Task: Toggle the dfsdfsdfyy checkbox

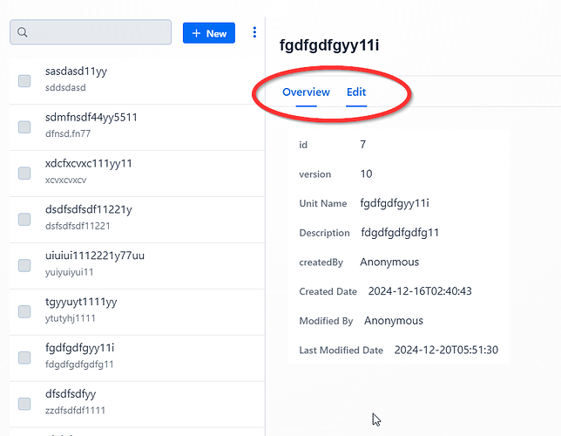Action: pos(24,404)
